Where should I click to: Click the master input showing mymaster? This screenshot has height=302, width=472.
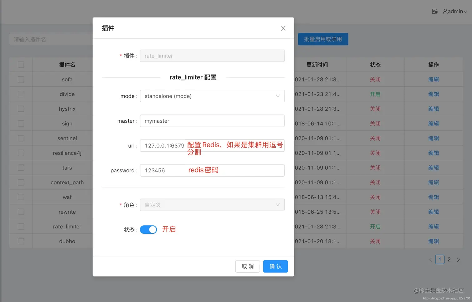point(212,121)
